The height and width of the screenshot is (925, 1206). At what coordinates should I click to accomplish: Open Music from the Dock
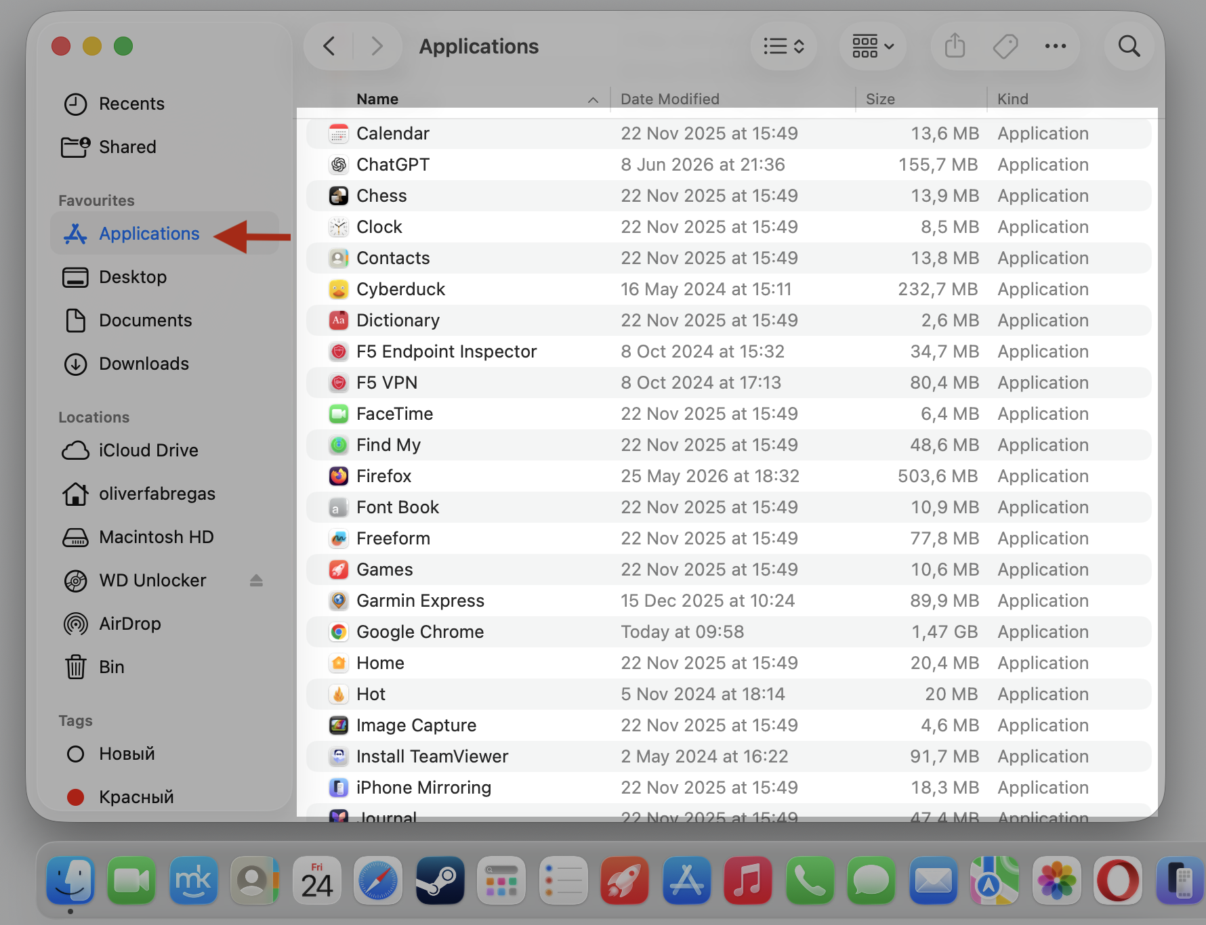pyautogui.click(x=747, y=880)
